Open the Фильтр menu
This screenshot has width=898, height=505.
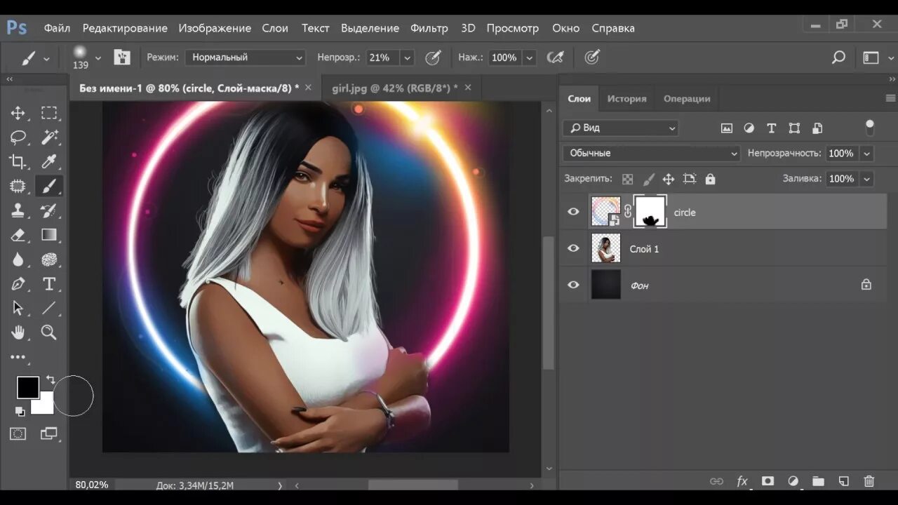(429, 28)
